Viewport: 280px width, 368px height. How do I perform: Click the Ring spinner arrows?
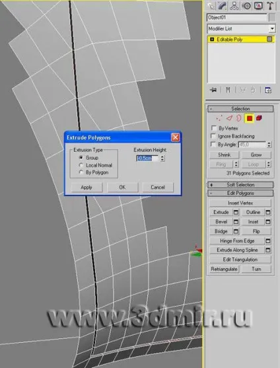[x=236, y=165]
